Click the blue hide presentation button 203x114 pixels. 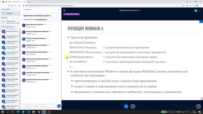tap(201, 22)
